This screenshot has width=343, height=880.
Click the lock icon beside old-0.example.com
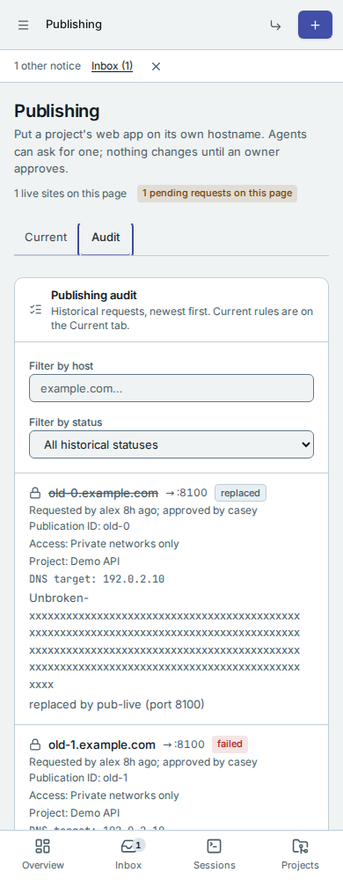tap(35, 494)
